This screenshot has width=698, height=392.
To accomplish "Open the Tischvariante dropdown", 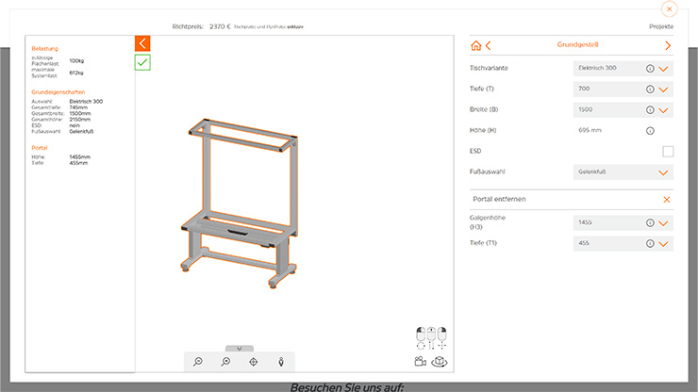I will coord(665,69).
